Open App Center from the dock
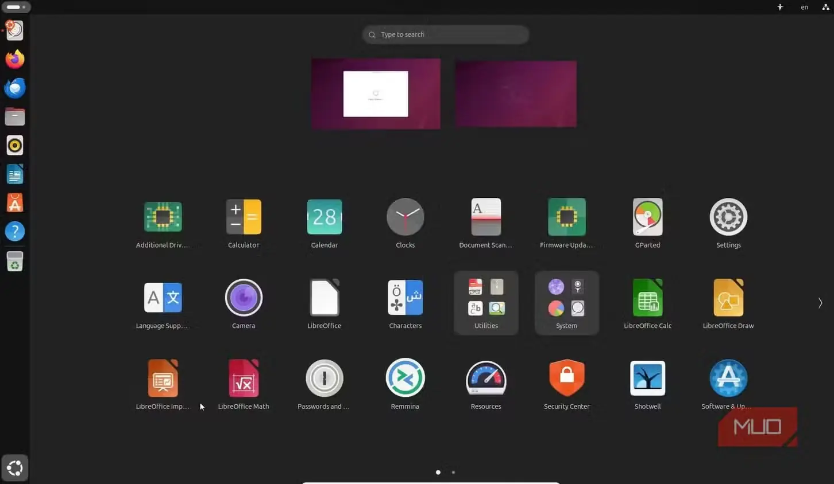Viewport: 834px width, 484px height. coord(15,202)
